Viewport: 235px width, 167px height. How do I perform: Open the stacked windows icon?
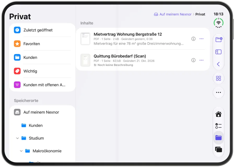pyautogui.click(x=218, y=149)
